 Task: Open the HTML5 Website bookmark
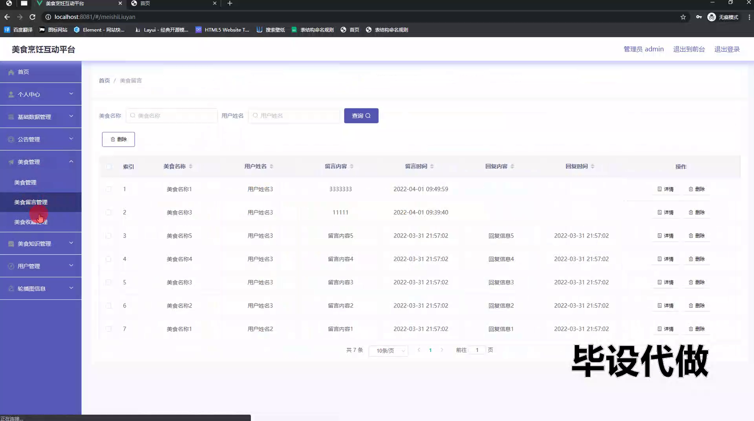222,29
